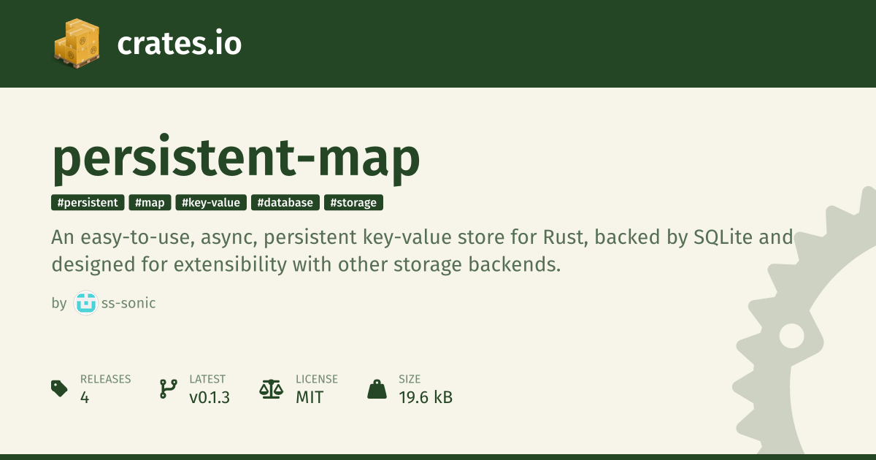876x460 pixels.
Task: Click the crate description paragraph
Action: 422,251
